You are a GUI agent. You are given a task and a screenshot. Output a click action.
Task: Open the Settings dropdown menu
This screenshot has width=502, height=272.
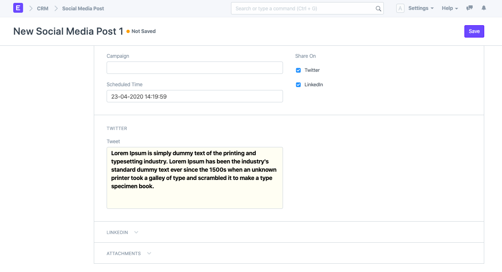pyautogui.click(x=421, y=8)
